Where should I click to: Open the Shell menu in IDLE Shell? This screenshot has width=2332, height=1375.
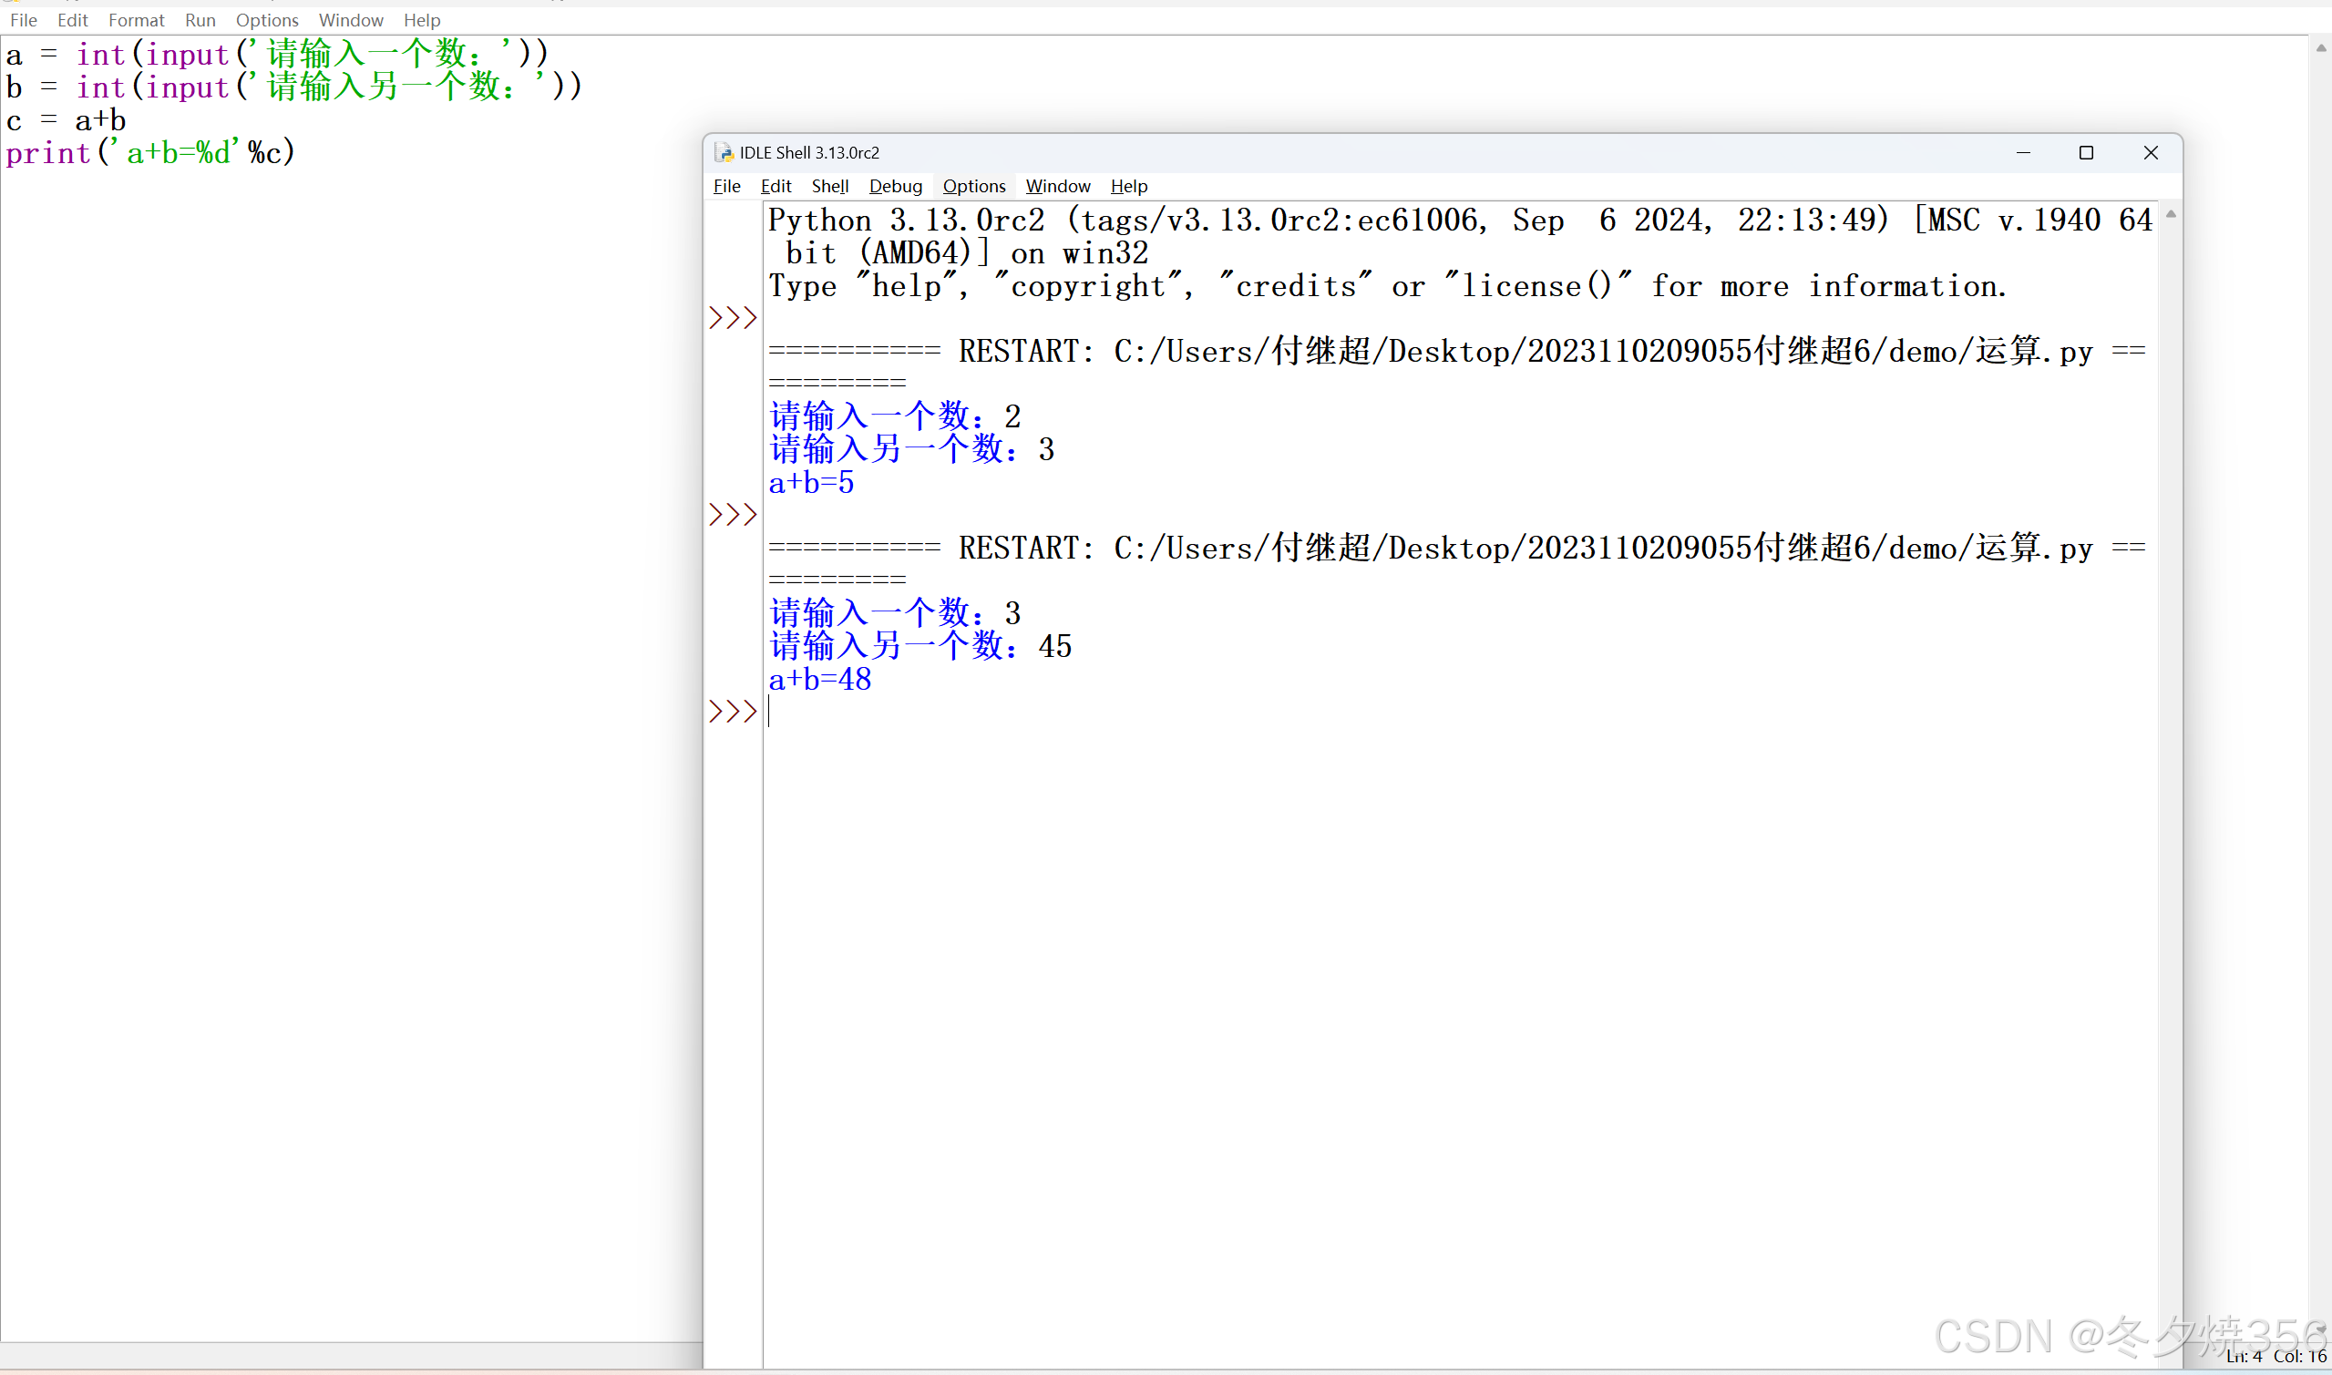pos(829,186)
